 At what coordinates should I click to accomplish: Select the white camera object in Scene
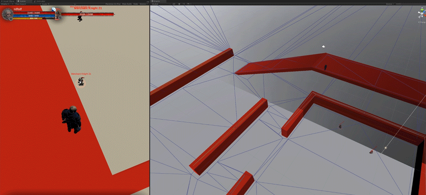[324, 46]
